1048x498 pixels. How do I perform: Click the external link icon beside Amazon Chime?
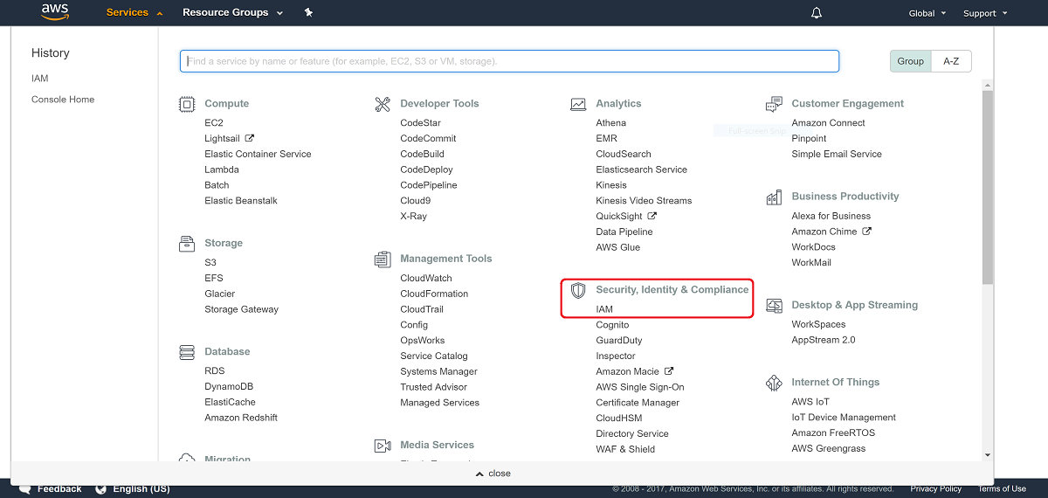(x=867, y=232)
